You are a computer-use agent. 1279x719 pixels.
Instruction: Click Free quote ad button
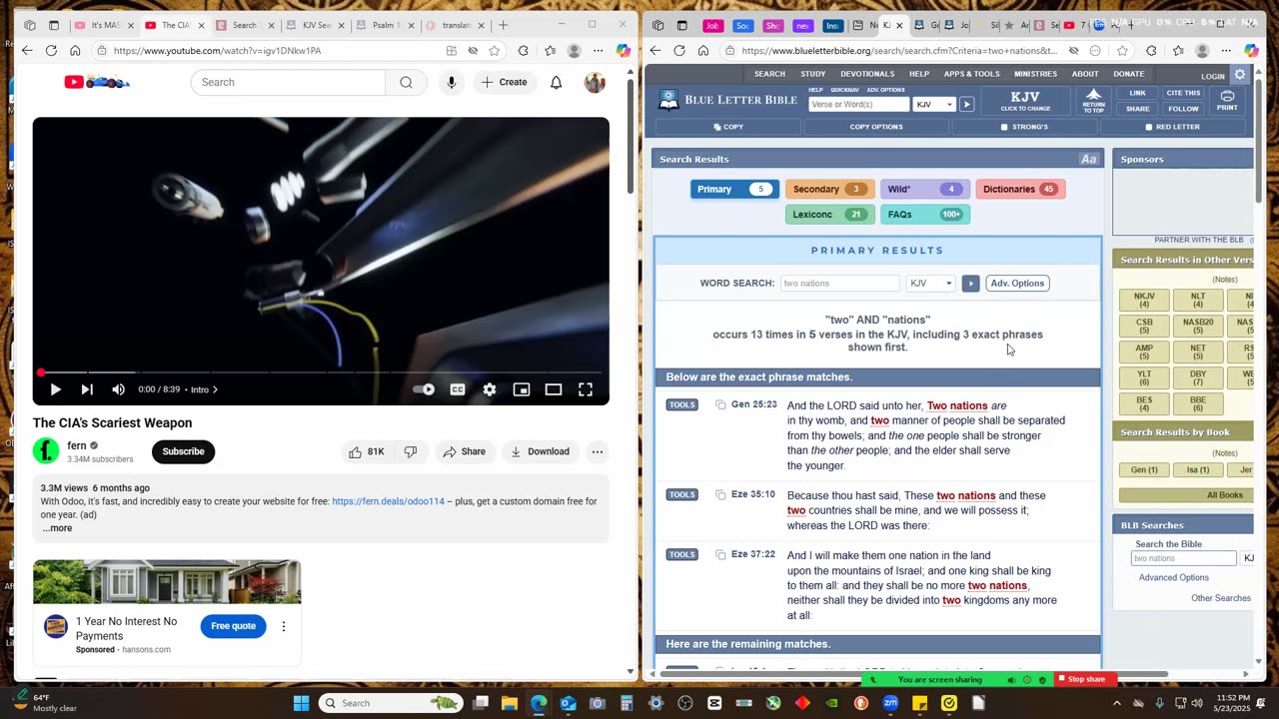[x=233, y=626]
